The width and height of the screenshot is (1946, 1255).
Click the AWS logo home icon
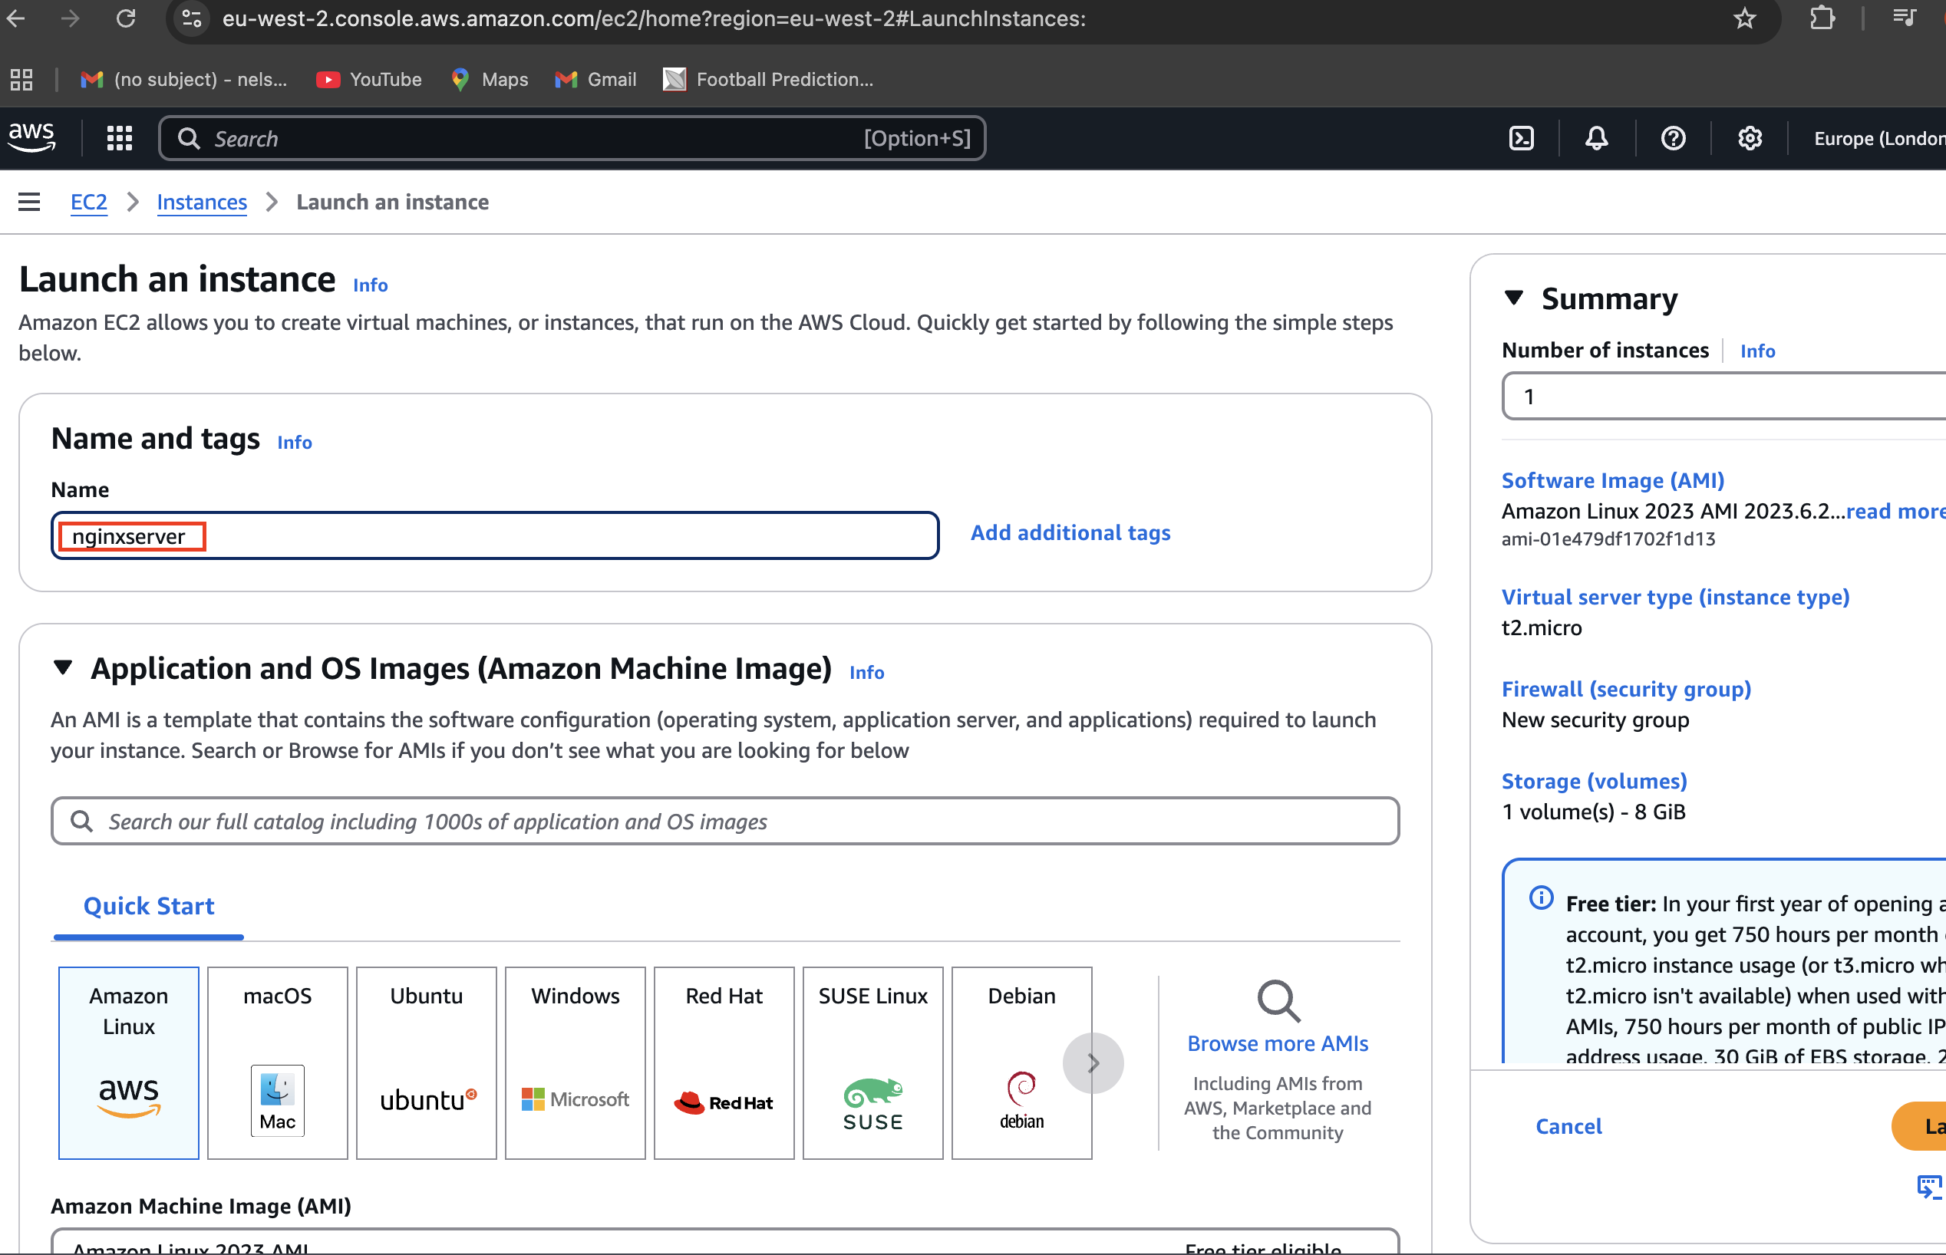pos(31,138)
